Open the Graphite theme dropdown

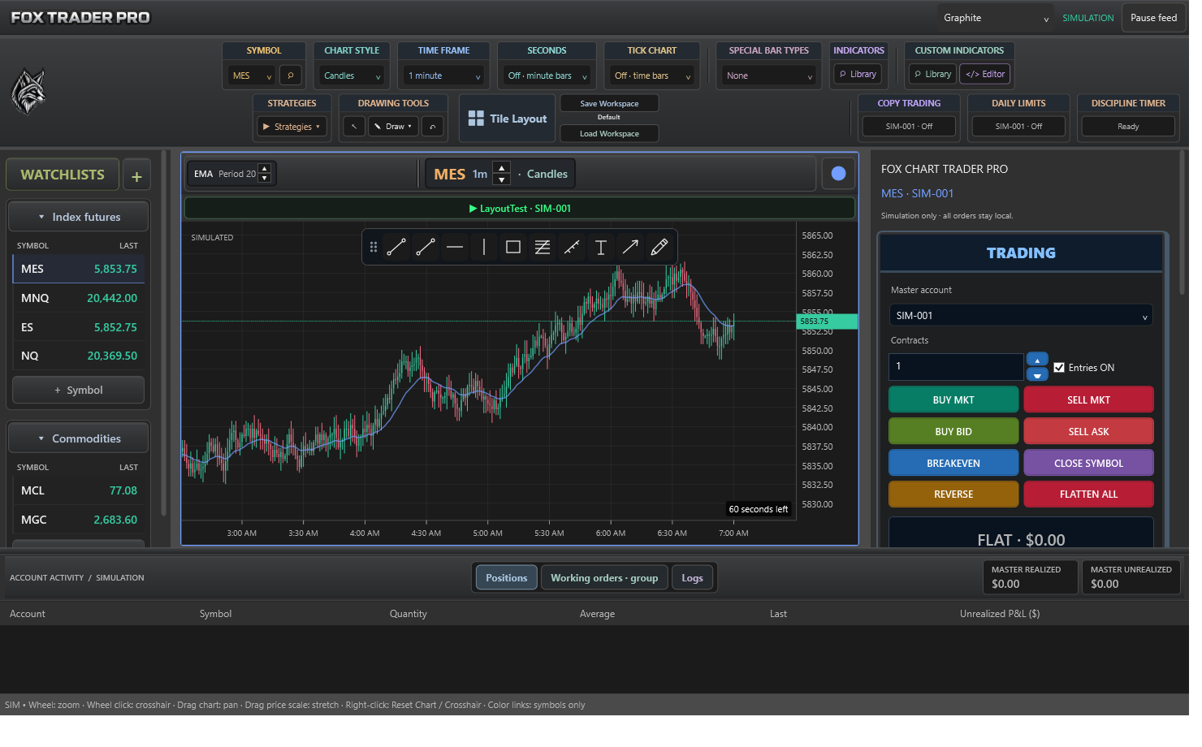coord(996,18)
